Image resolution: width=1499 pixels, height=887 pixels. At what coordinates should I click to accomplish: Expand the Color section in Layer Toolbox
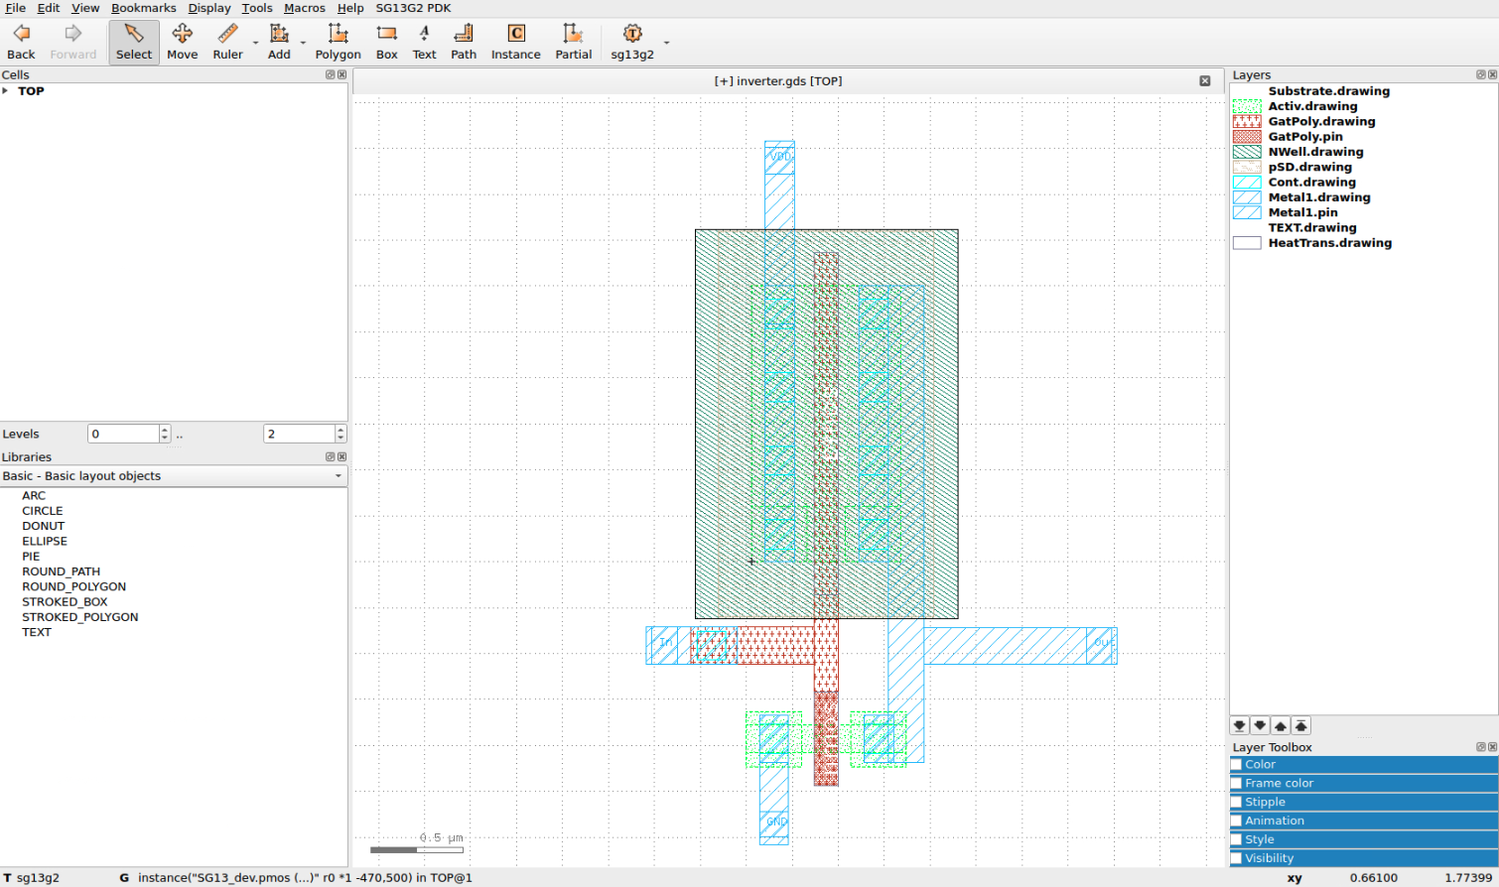(1363, 765)
